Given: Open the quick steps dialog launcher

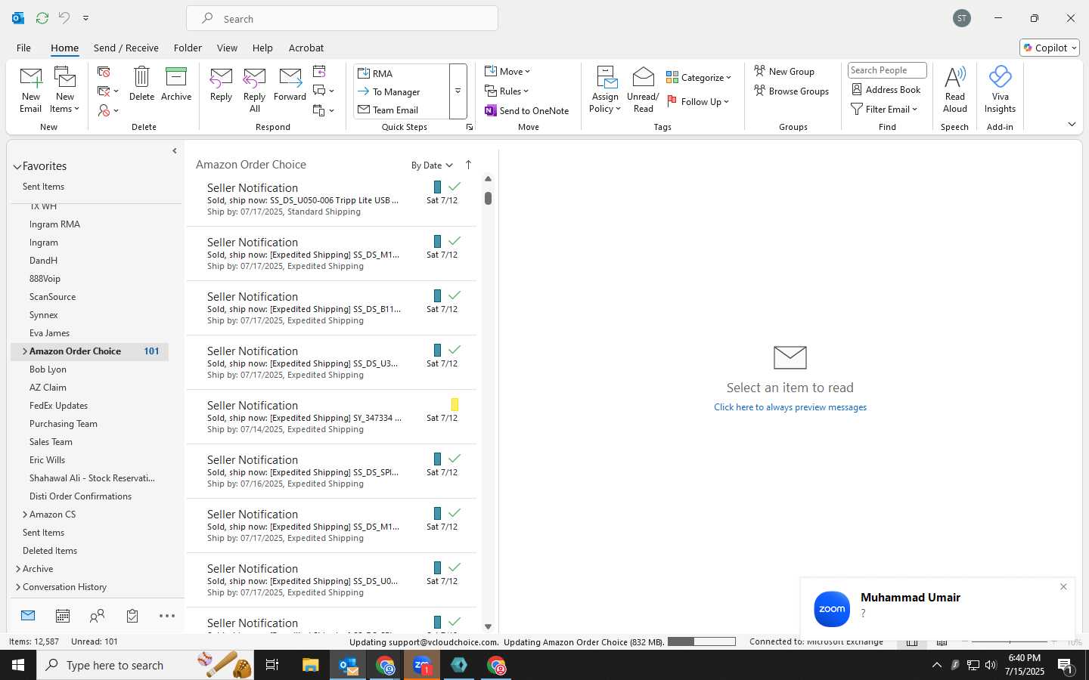Looking at the screenshot, I should (x=470, y=127).
